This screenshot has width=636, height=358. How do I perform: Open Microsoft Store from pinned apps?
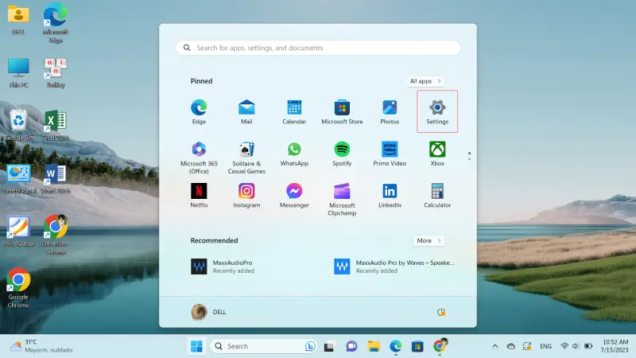pos(342,111)
